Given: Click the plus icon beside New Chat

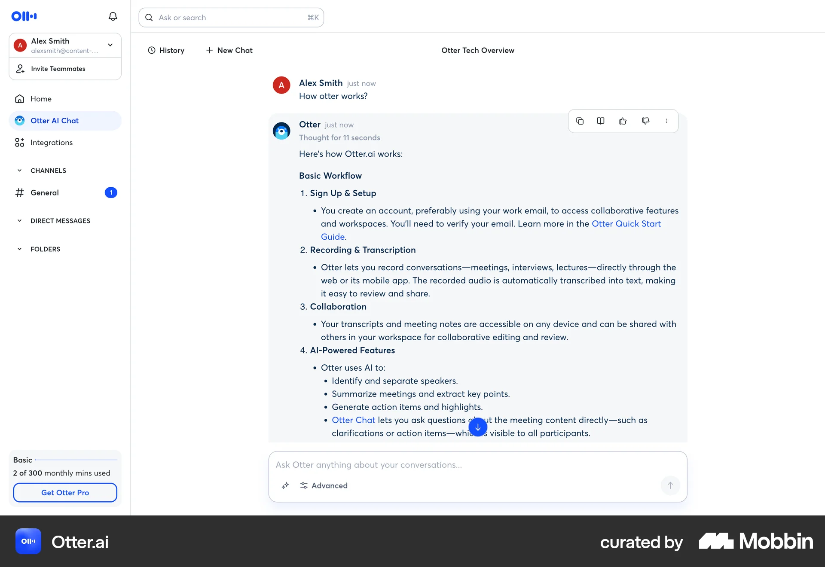Looking at the screenshot, I should 209,50.
